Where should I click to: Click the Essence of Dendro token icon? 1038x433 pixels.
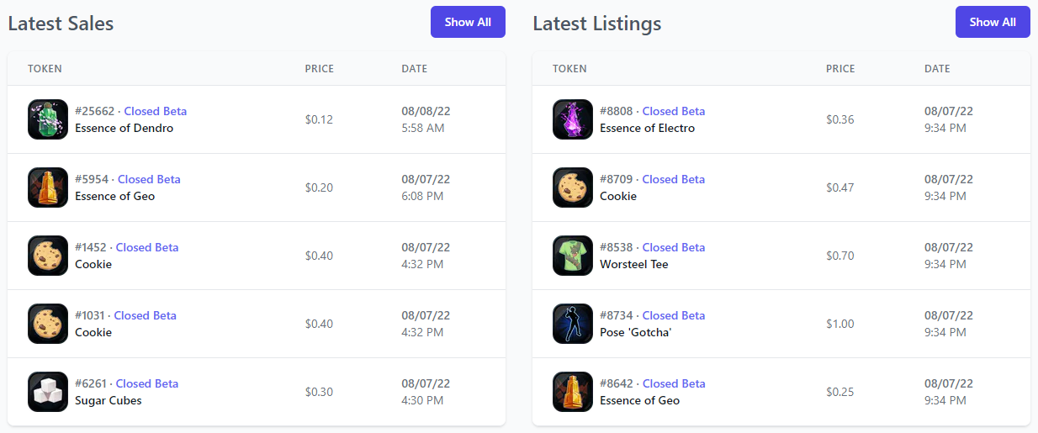pos(48,119)
